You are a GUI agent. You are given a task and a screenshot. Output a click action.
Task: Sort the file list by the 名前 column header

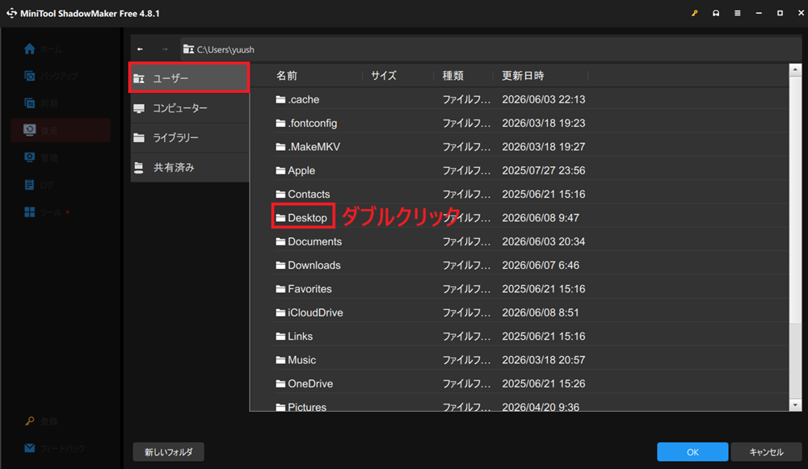click(x=287, y=76)
